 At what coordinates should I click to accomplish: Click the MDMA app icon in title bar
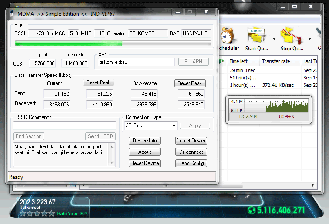(x=12, y=13)
